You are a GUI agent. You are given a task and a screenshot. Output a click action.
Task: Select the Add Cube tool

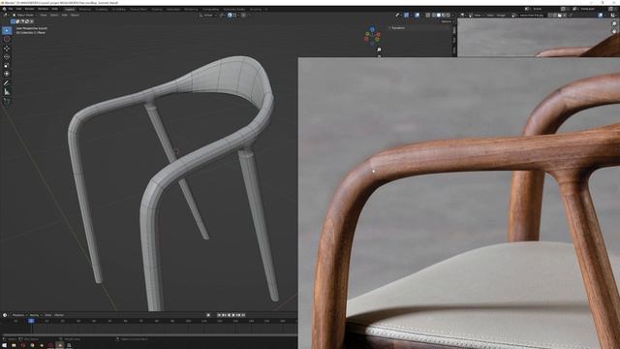7,101
